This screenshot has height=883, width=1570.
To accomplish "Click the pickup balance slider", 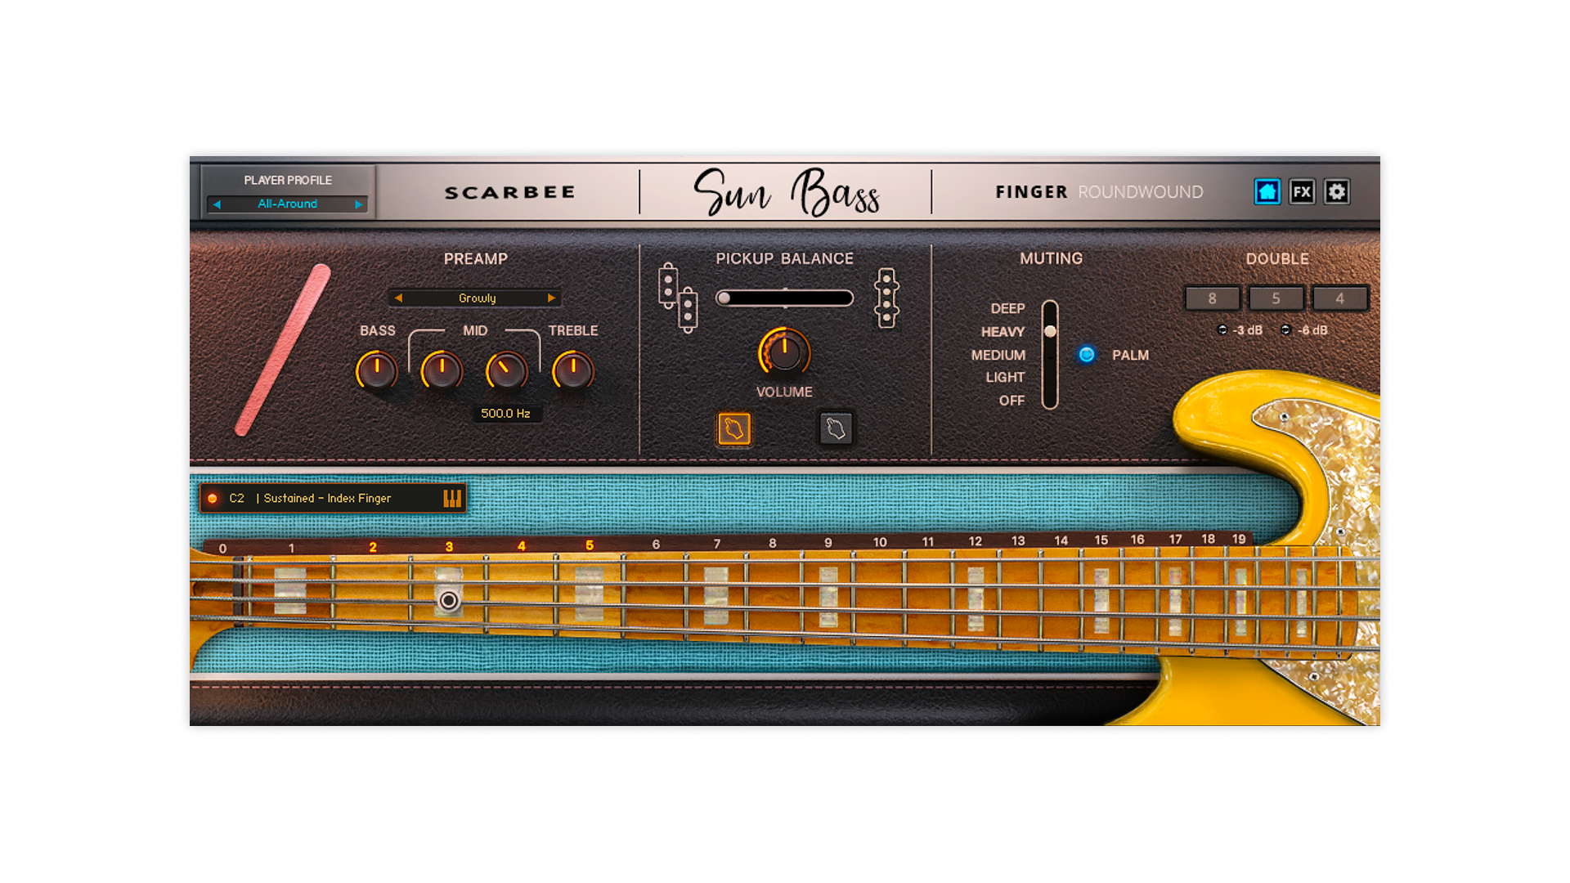I will pos(784,298).
